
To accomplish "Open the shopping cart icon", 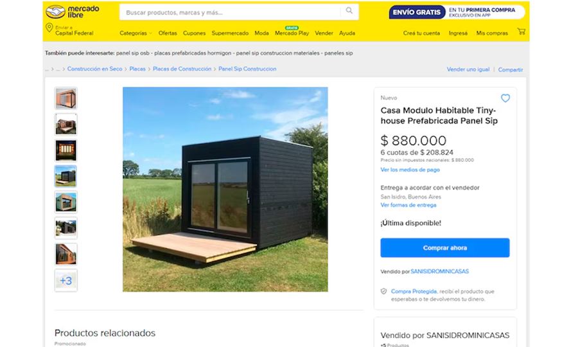I will [x=521, y=31].
